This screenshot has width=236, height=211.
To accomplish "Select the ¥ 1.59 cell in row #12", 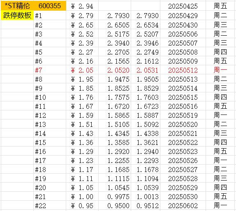I will point(82,115).
